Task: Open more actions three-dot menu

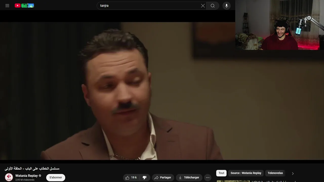Action: coord(208,177)
